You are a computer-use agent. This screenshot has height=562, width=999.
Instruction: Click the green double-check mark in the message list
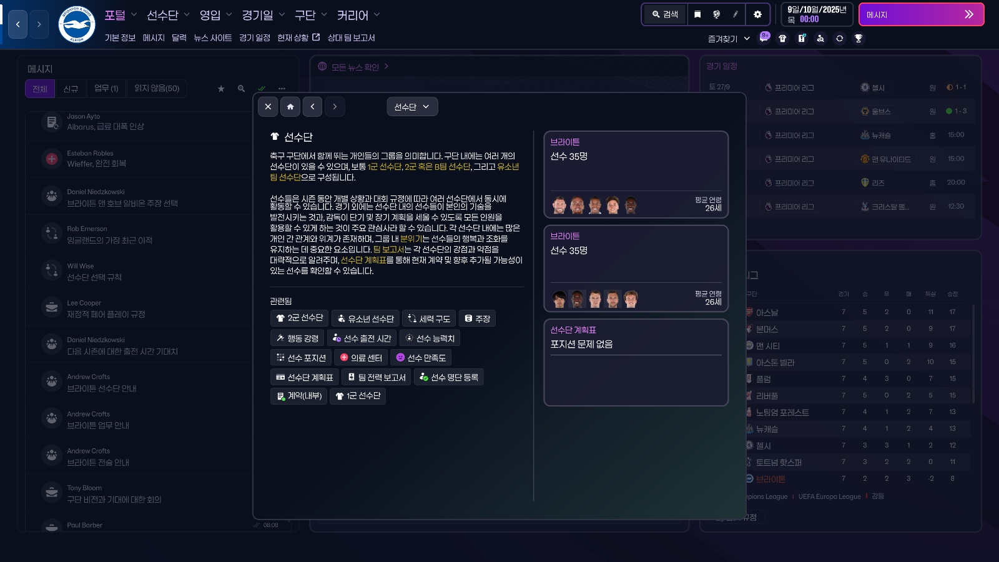click(x=261, y=89)
